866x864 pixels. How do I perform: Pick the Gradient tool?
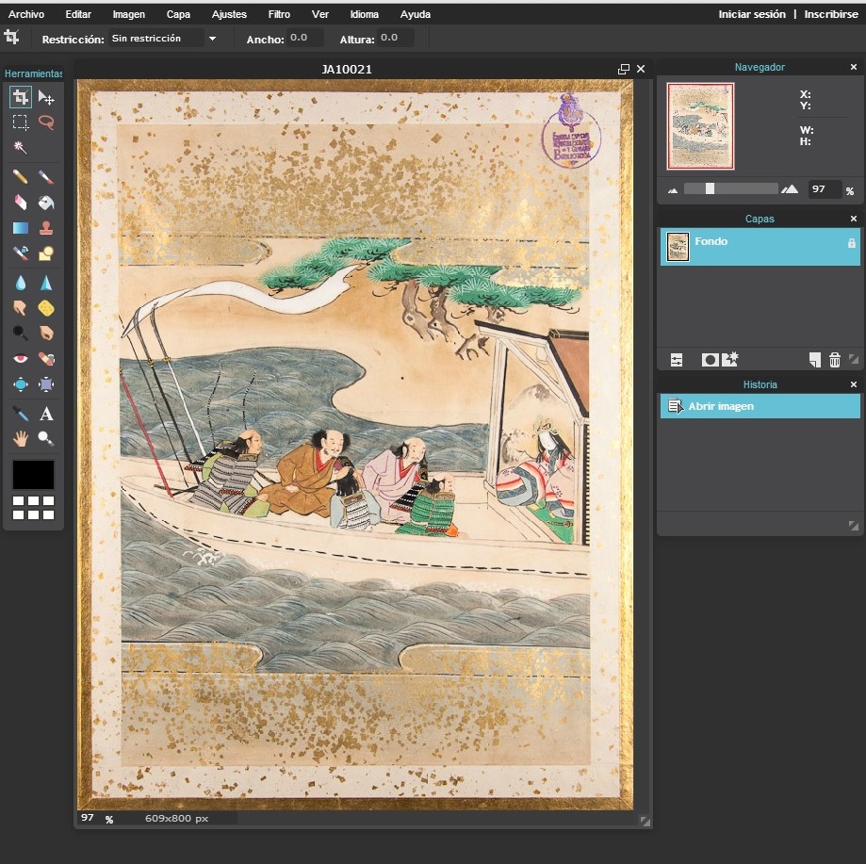(x=21, y=227)
